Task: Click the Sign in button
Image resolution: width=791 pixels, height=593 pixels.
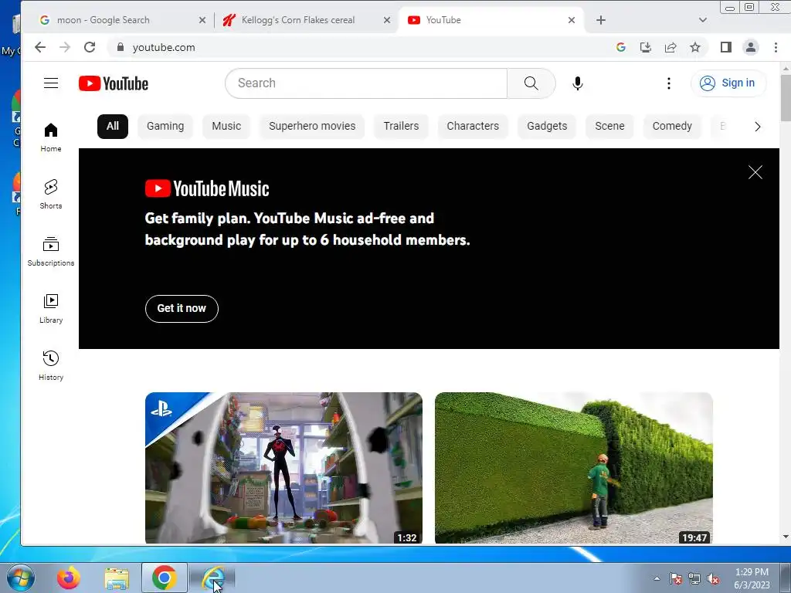Action: tap(728, 83)
